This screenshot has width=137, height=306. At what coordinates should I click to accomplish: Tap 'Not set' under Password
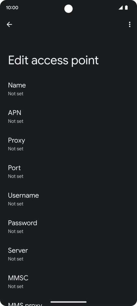[x=16, y=231]
